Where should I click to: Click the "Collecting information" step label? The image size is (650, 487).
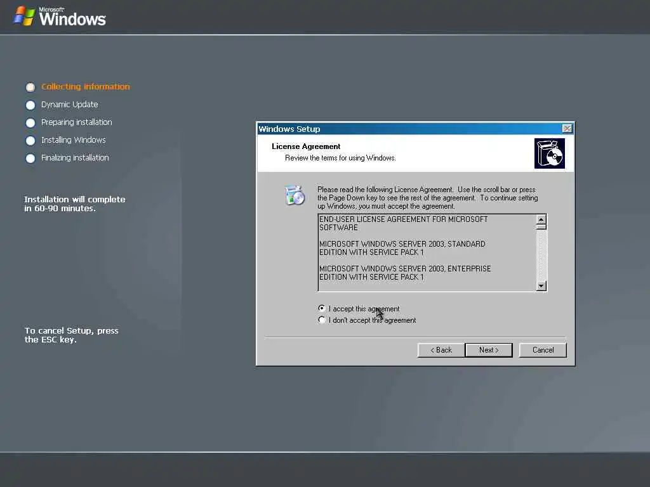click(x=86, y=86)
